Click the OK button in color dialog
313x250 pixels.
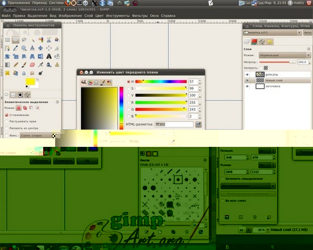[x=87, y=161]
